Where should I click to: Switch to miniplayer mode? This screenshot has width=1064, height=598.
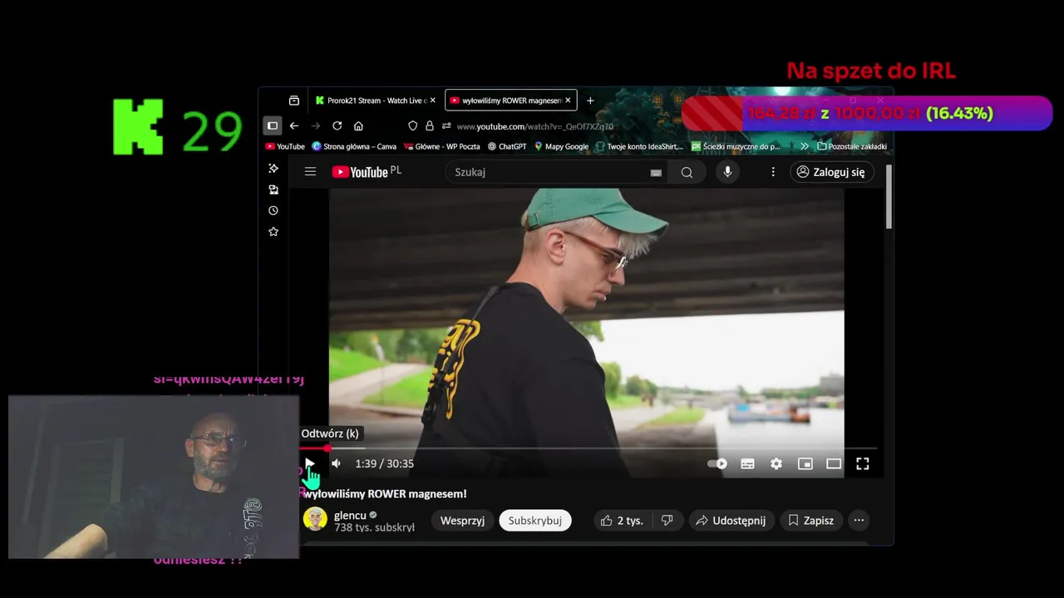click(x=805, y=463)
